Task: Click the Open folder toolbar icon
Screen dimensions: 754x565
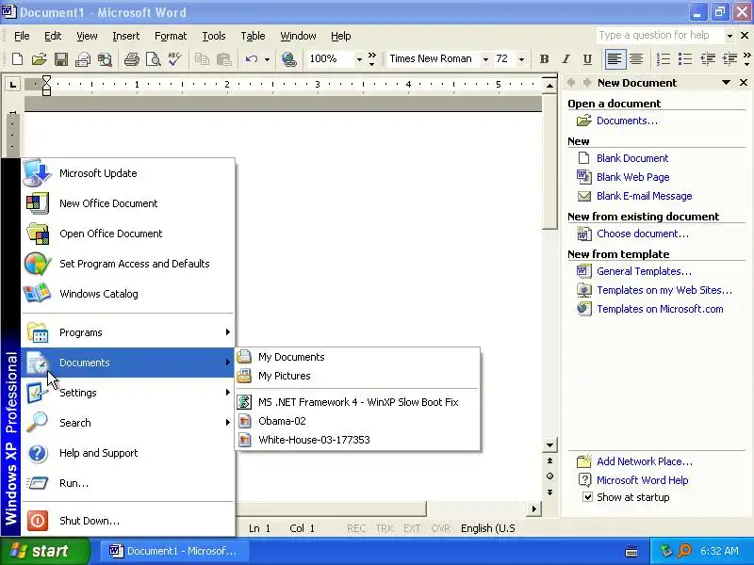Action: [x=40, y=59]
